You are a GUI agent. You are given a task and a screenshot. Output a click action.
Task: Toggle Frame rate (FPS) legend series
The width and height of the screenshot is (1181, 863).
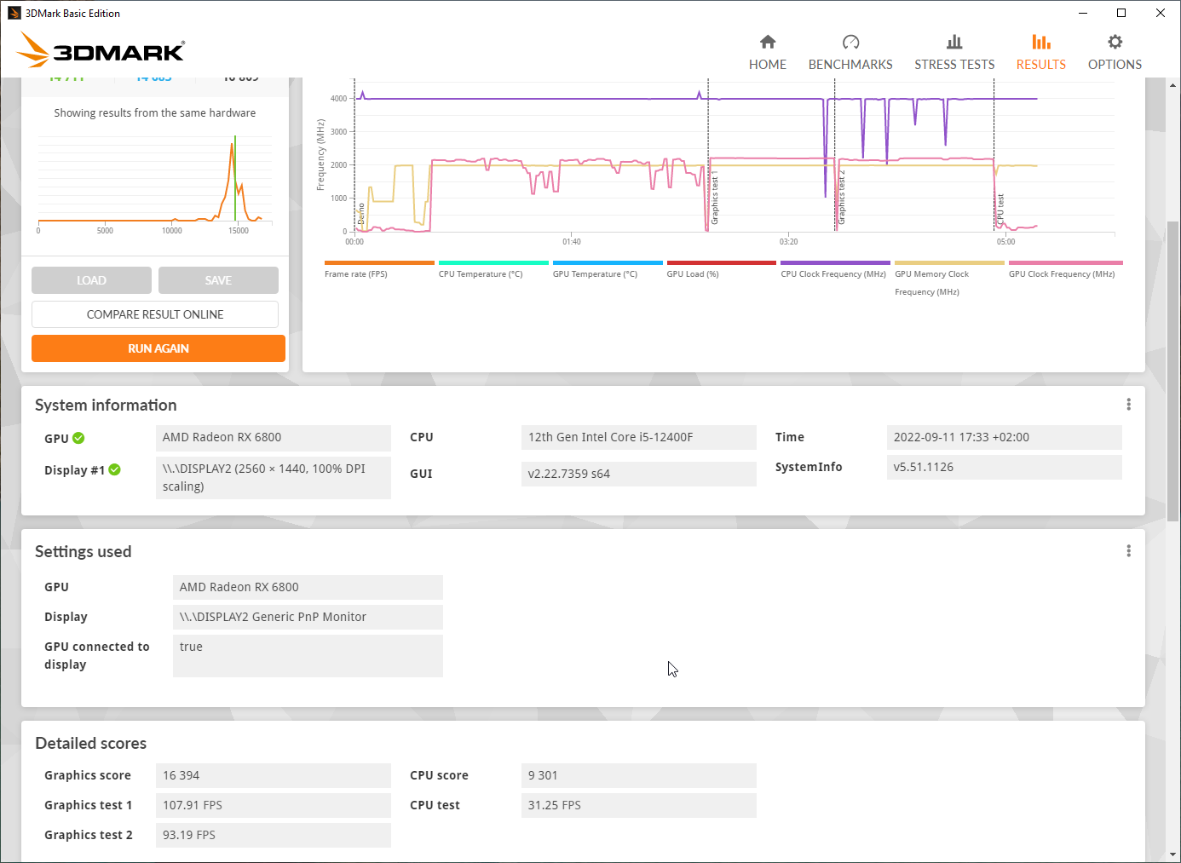379,268
